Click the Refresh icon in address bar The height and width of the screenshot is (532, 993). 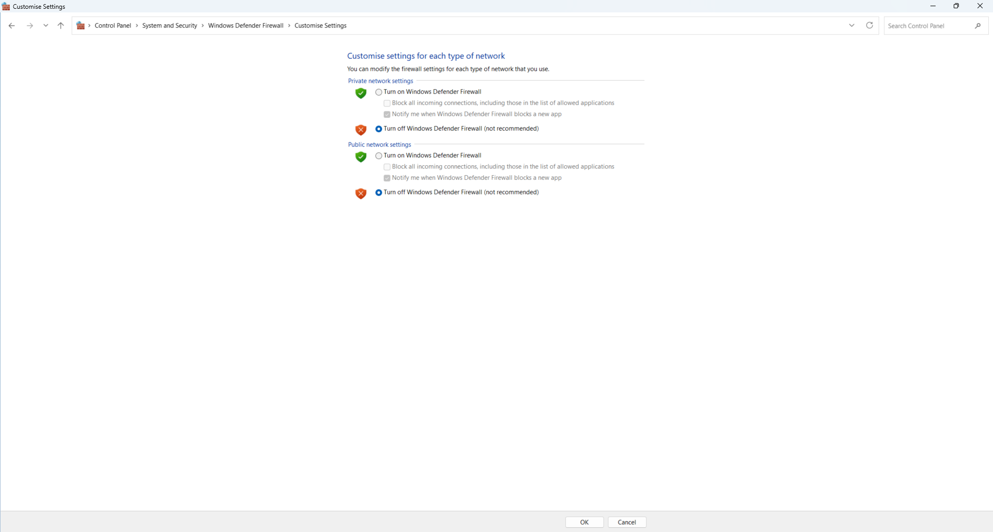869,25
